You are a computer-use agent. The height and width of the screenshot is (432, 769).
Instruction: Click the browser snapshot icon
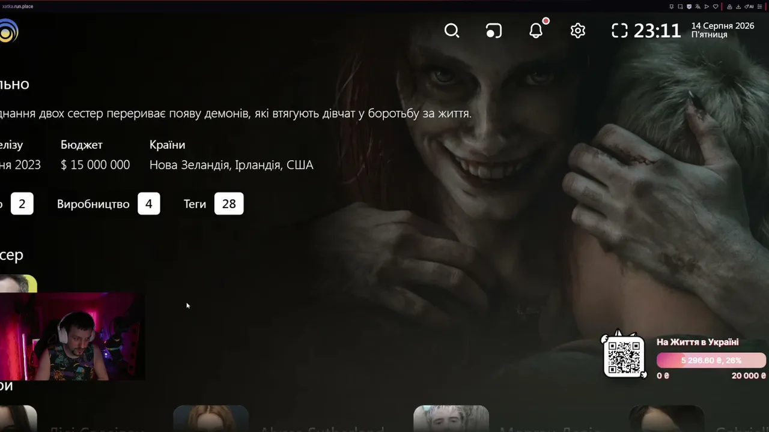681,7
